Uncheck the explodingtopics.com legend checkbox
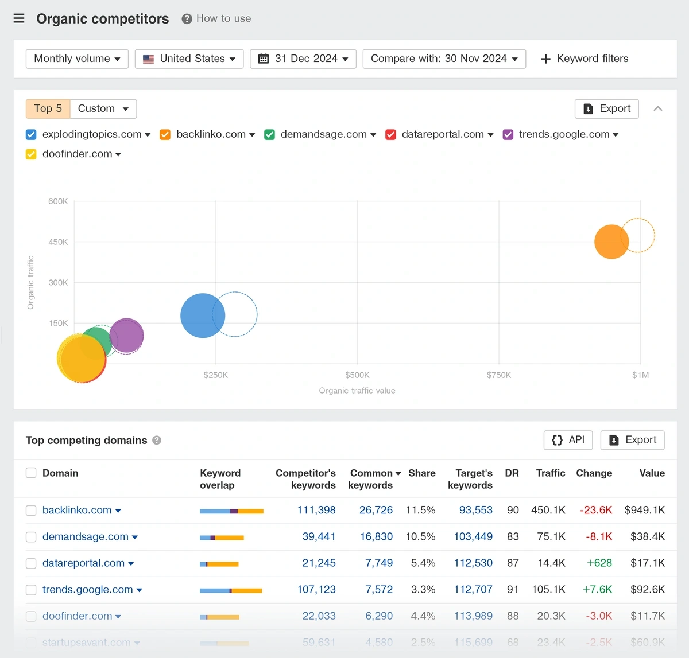This screenshot has height=658, width=689. (x=31, y=134)
